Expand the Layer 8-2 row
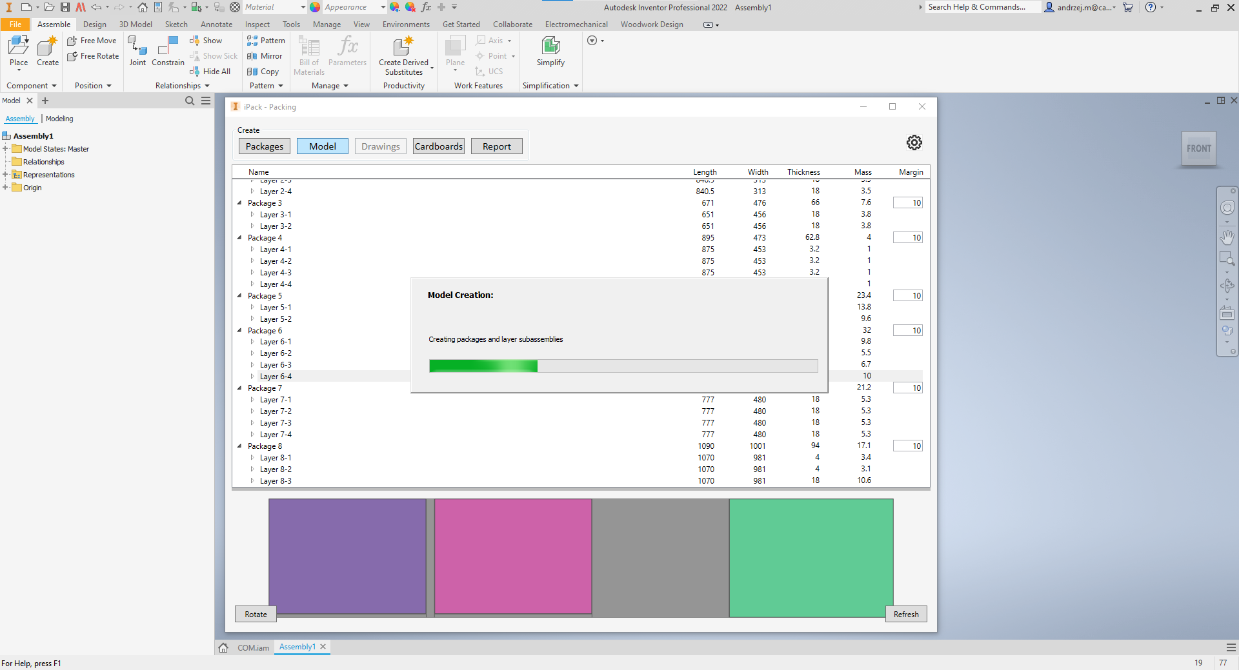Screen dimensions: 1239x670 coord(252,469)
